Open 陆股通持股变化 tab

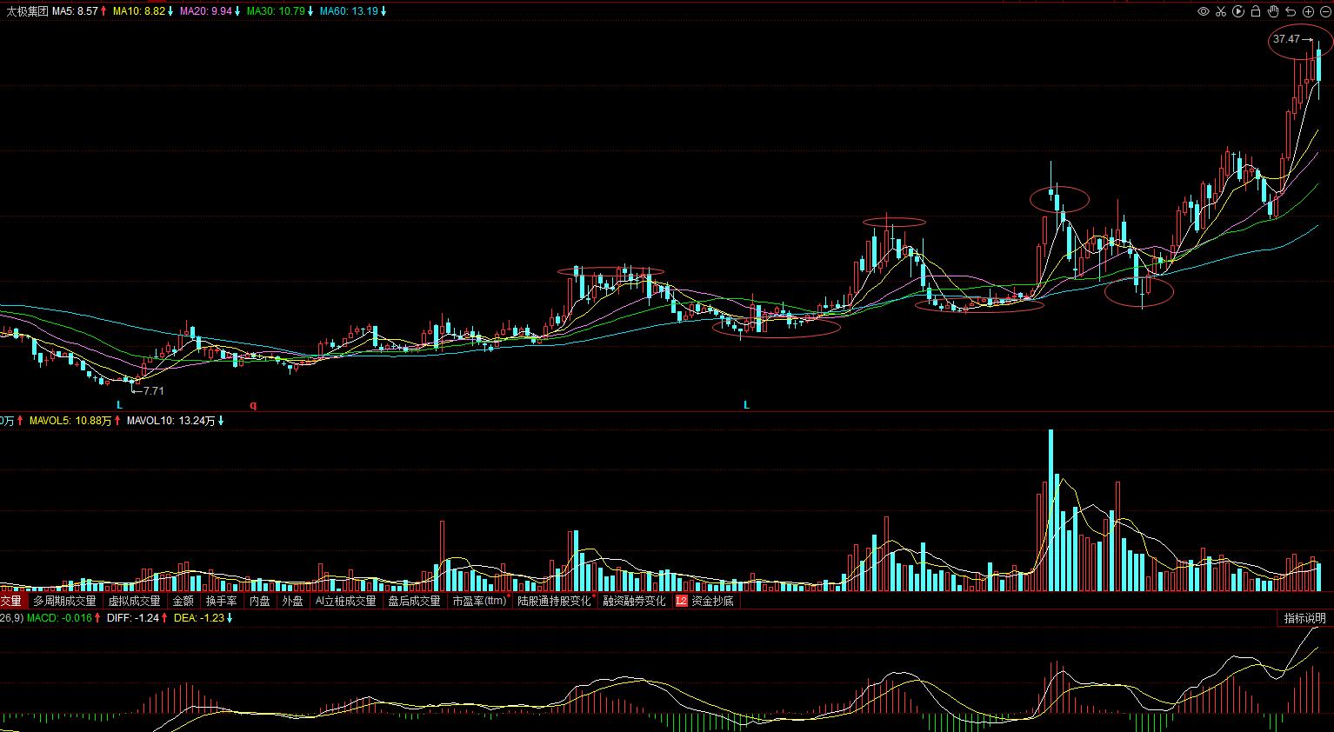pyautogui.click(x=554, y=601)
